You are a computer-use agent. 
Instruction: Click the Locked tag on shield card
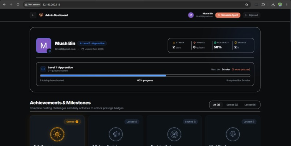[249, 122]
